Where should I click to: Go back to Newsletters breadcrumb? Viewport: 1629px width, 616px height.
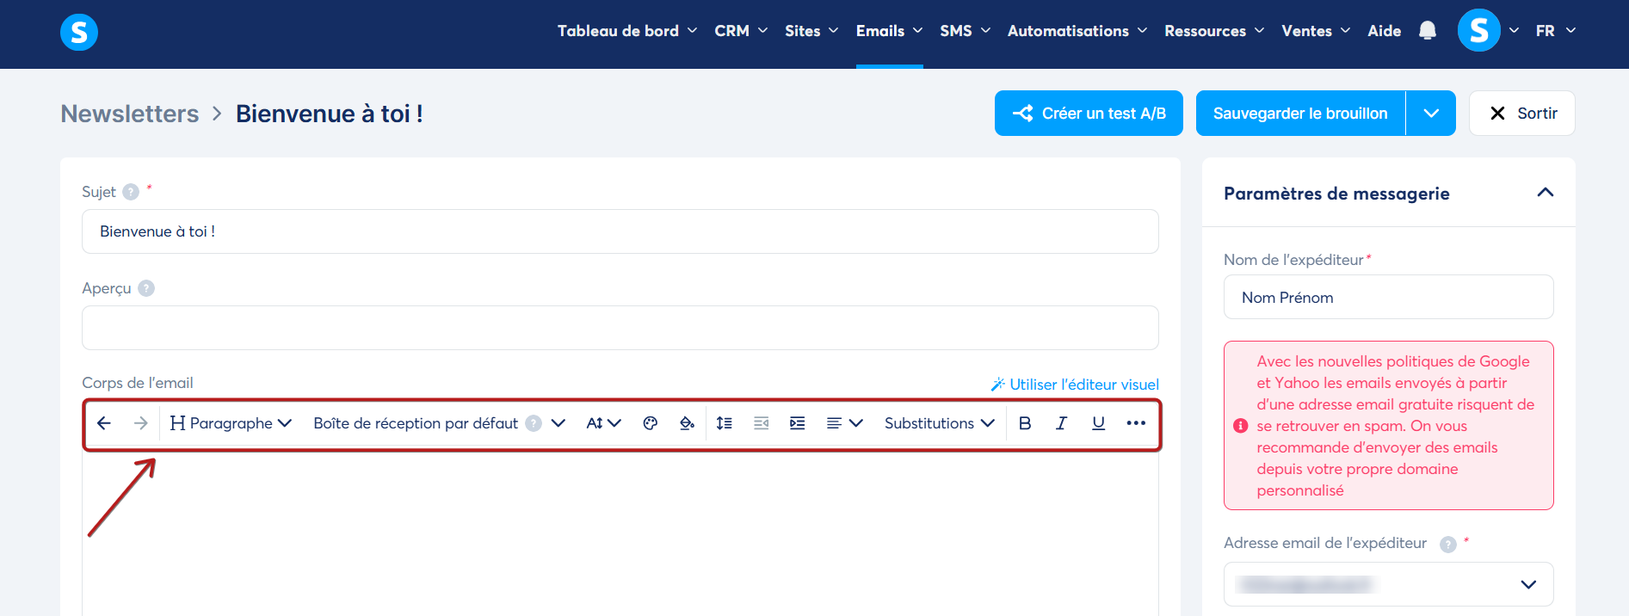click(130, 114)
